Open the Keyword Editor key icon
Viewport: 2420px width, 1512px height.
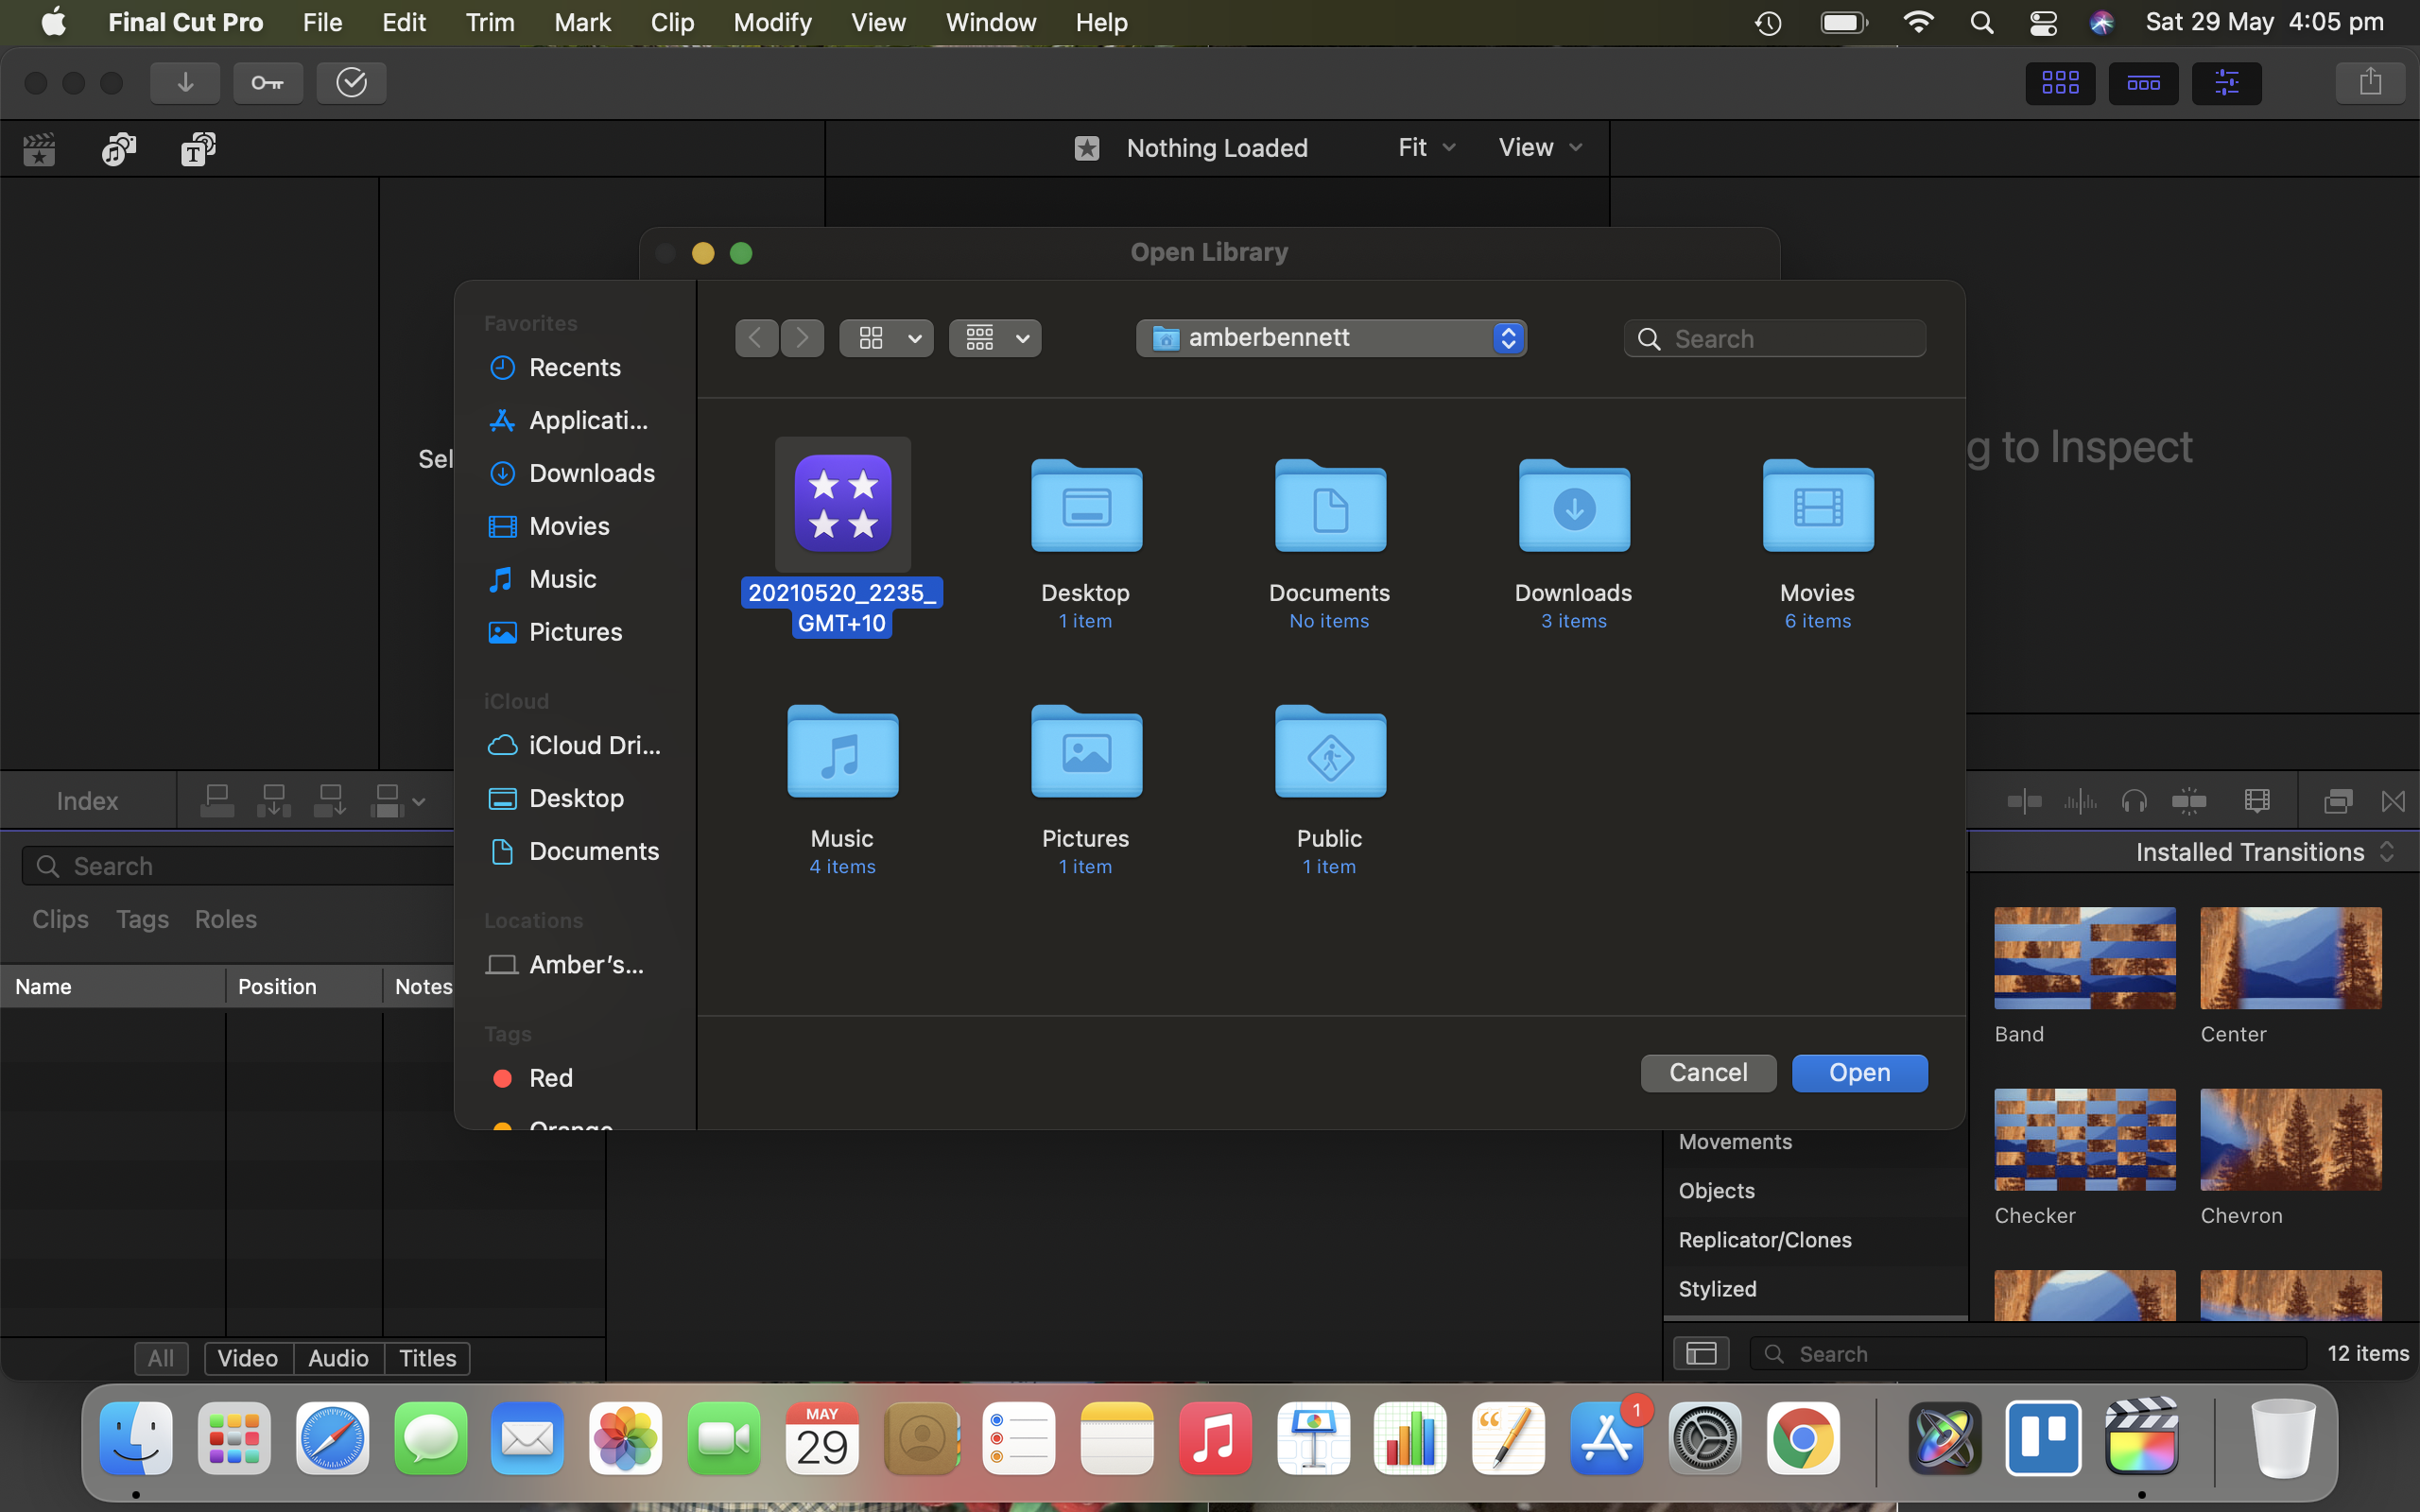(267, 83)
